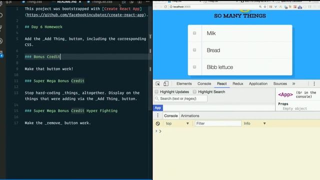
Task: Open the console drawer three-dot menu
Action: (x=158, y=115)
